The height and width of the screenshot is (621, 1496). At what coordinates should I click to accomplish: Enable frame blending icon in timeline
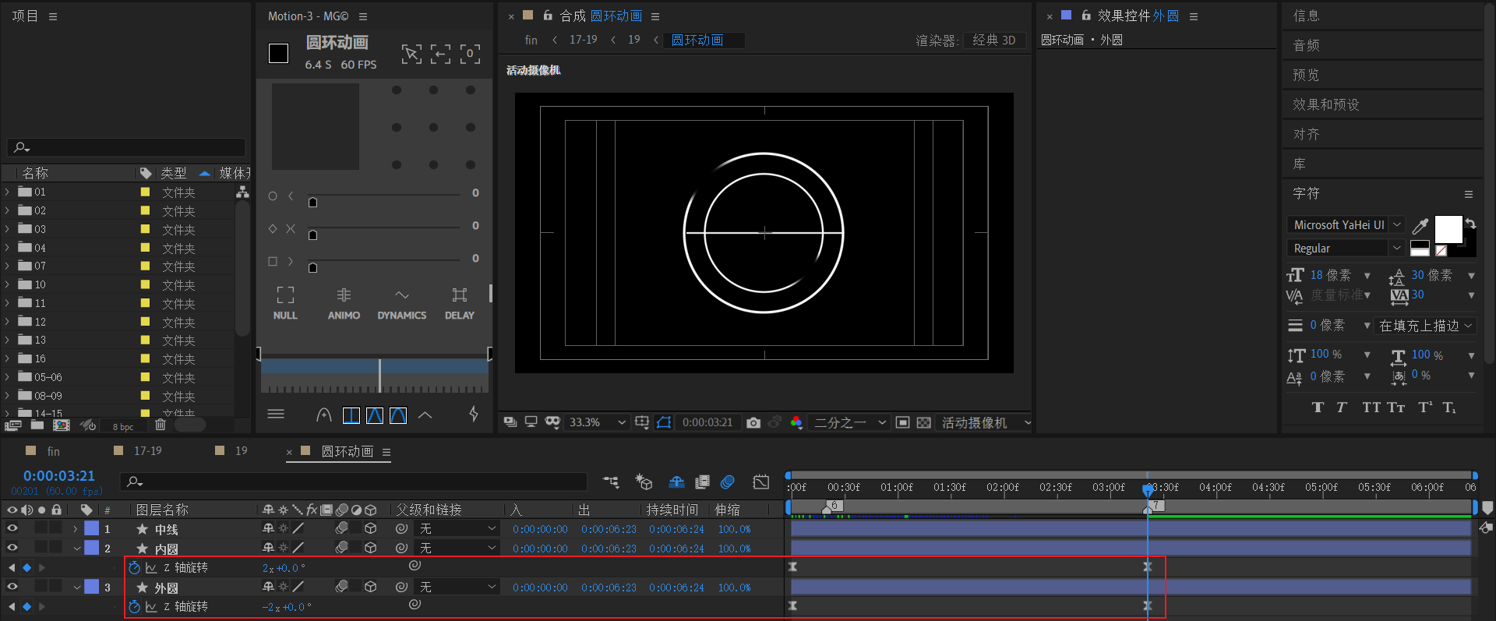[702, 482]
